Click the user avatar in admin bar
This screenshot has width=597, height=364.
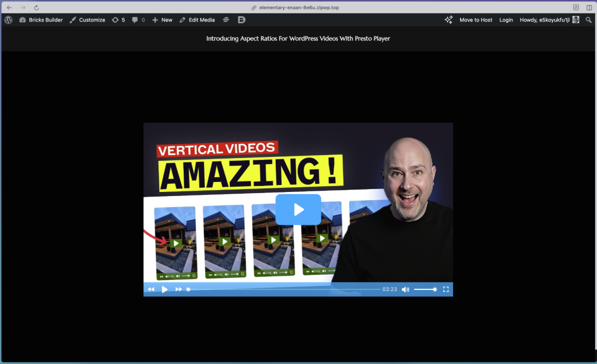click(575, 20)
